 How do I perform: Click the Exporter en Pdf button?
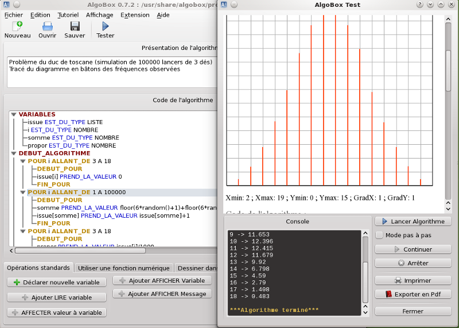(413, 294)
